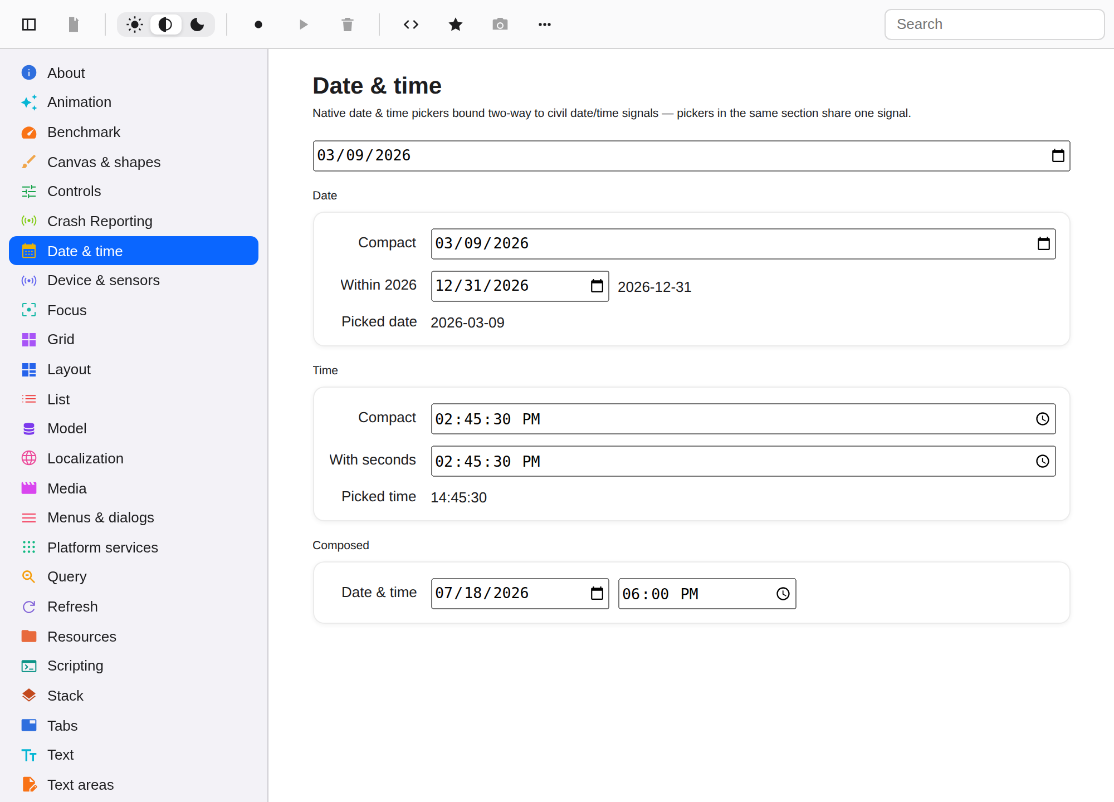Open the Animation page
The height and width of the screenshot is (802, 1114).
(134, 102)
